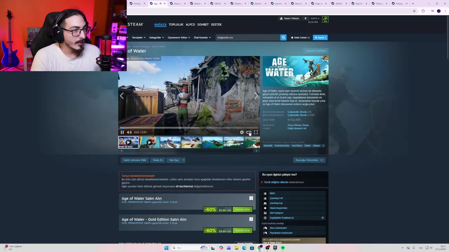Open the SOHBET menu
This screenshot has height=252, width=449.
coord(203,24)
